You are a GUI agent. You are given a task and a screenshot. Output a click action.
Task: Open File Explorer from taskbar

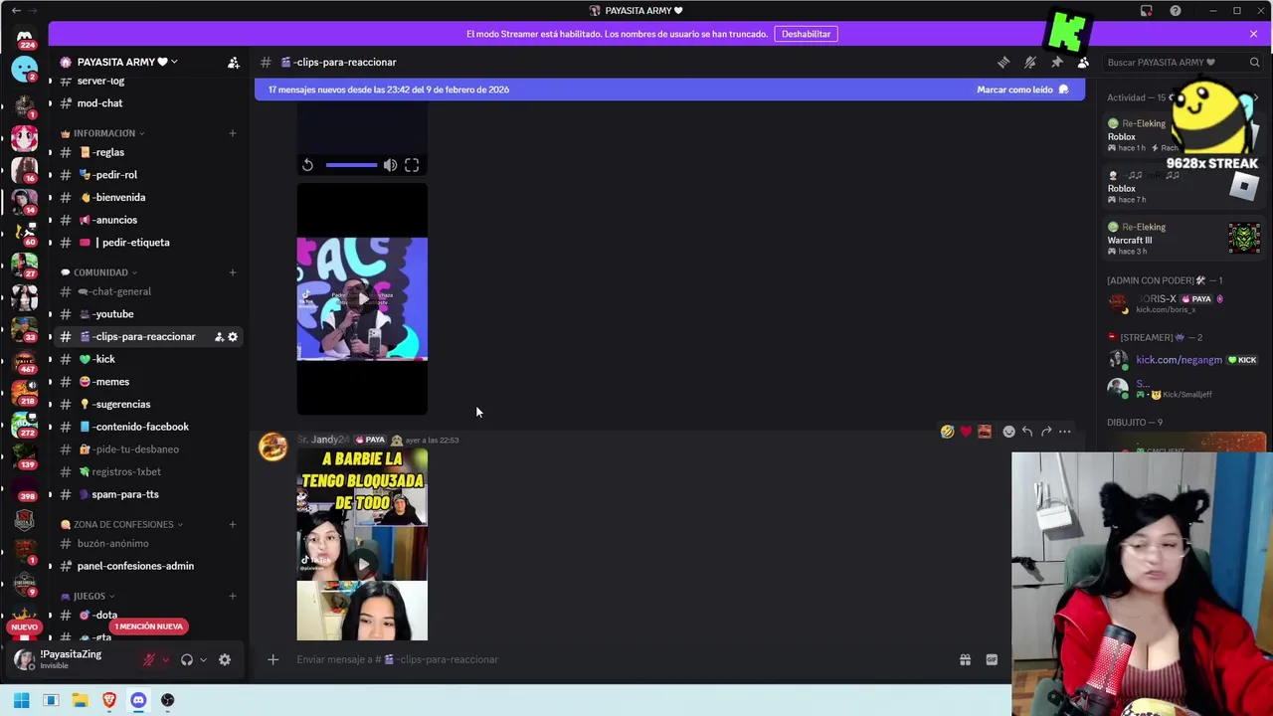point(80,700)
